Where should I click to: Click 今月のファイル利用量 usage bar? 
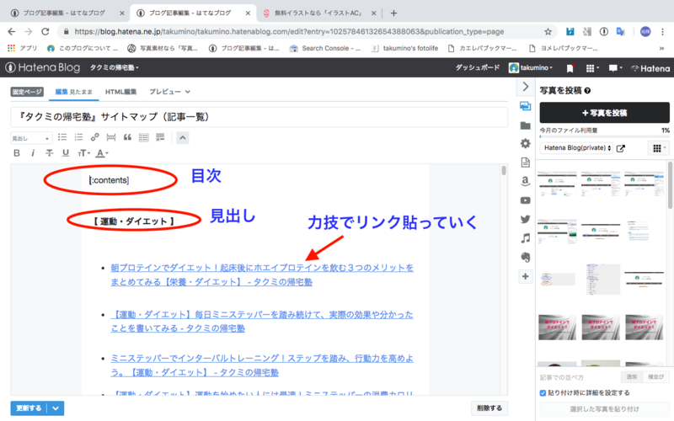coord(604,136)
